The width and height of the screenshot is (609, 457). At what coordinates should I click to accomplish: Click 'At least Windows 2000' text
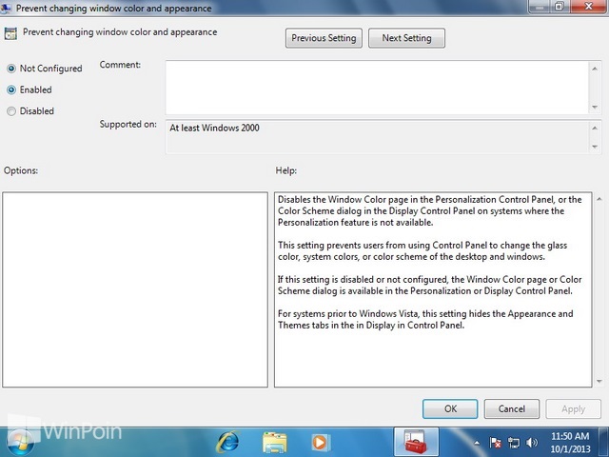pyautogui.click(x=214, y=128)
